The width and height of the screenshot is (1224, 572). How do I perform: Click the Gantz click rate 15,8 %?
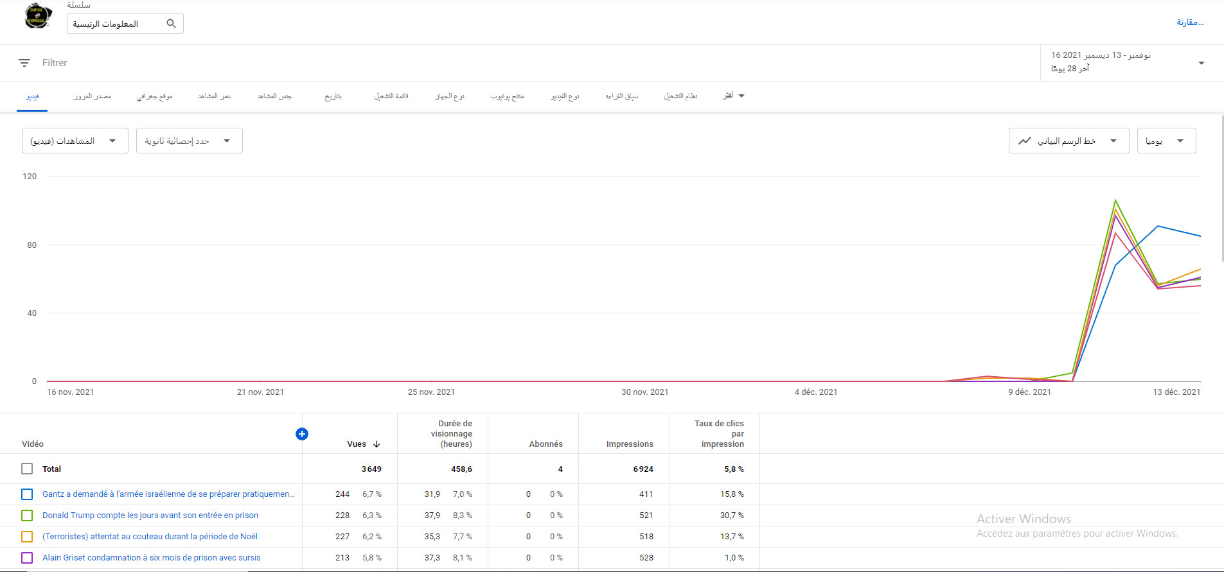tap(732, 494)
